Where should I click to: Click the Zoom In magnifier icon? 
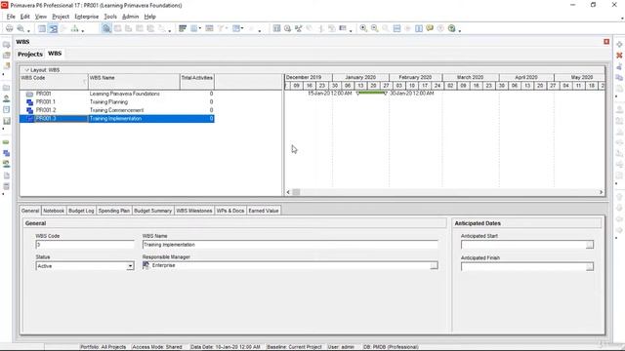[x=363, y=28]
